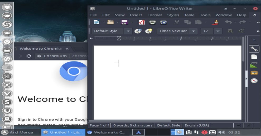Image resolution: width=261 pixels, height=136 pixels.
Task: Open the sidebar Gallery deck icon
Action: pyautogui.click(x=254, y=73)
